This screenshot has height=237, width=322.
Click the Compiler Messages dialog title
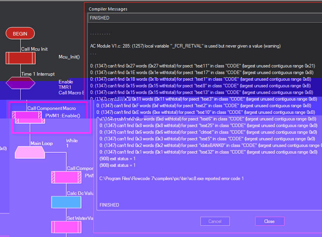tap(108, 9)
